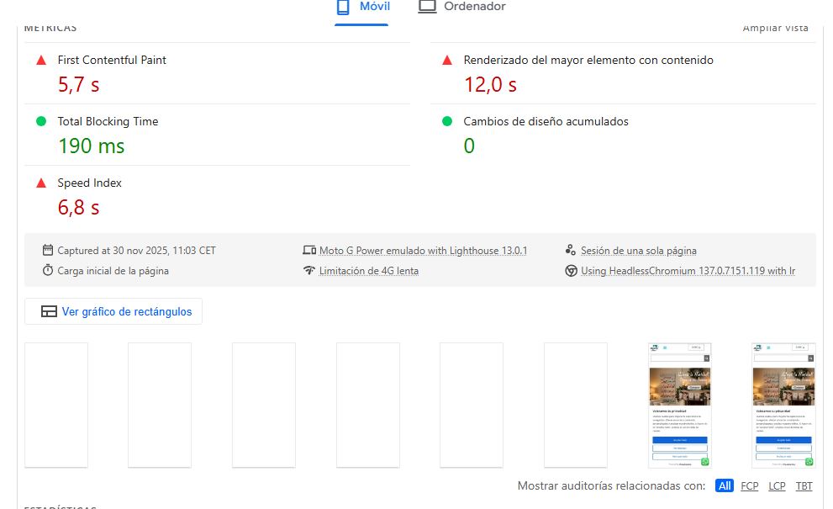Expand metrics with Ampliar vista
Image resolution: width=833 pixels, height=509 pixels.
coord(775,29)
